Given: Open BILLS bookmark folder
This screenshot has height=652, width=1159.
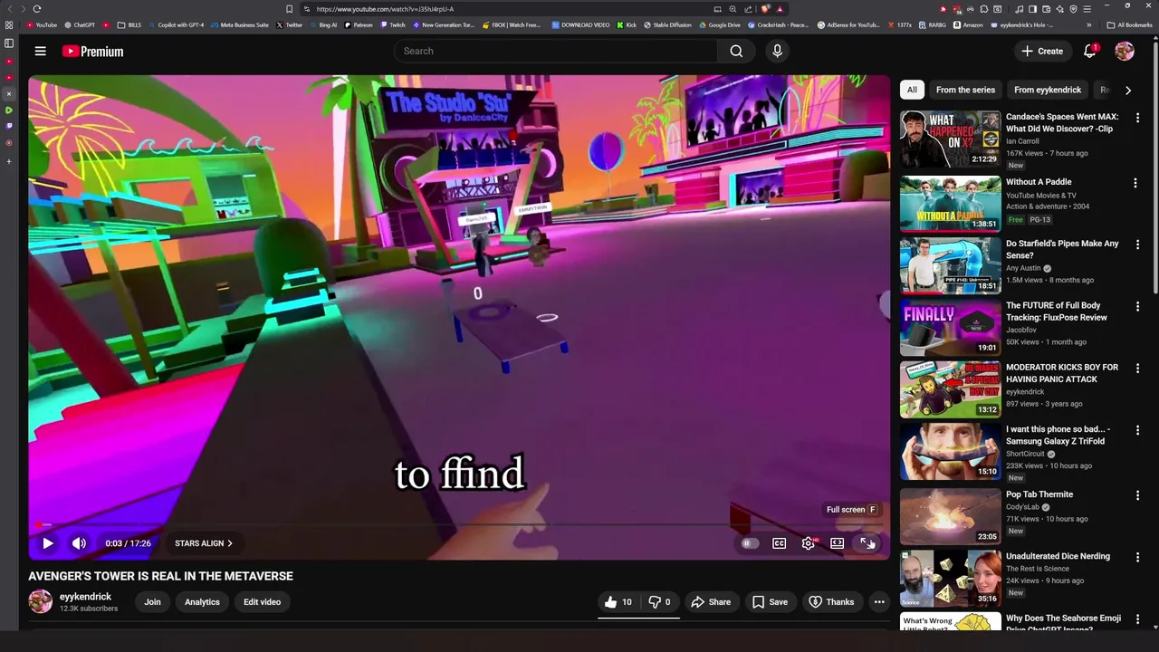Looking at the screenshot, I should (x=129, y=25).
